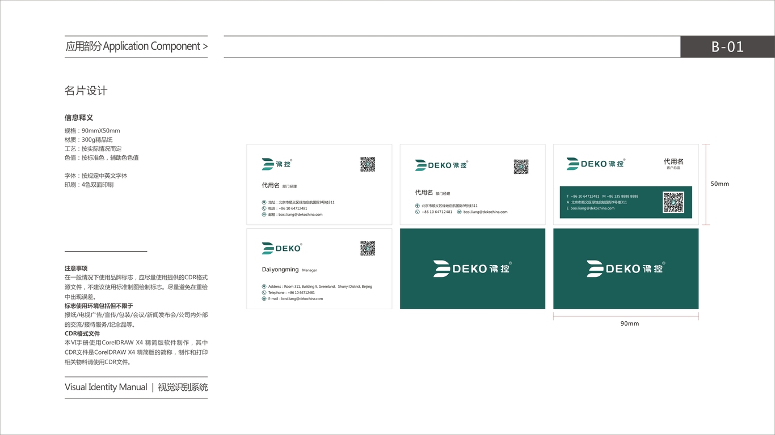This screenshot has height=435, width=775.
Task: Click the QR code inside the green contact band
Action: pos(673,202)
